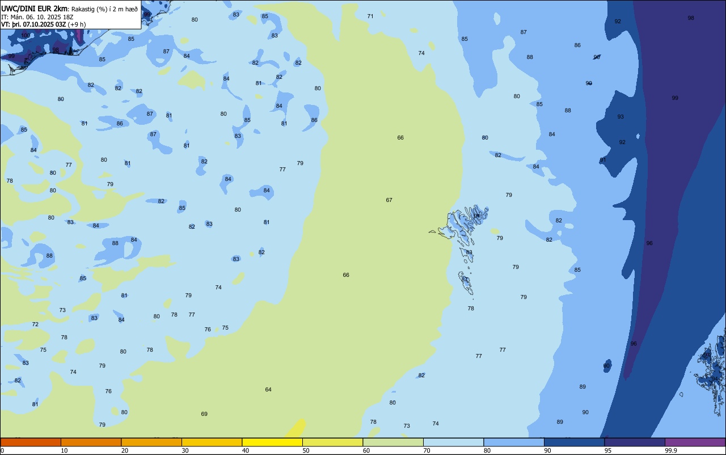This screenshot has height=455, width=726.
Task: Select the 95–99.9 indigo legend segment
Action: click(635, 442)
